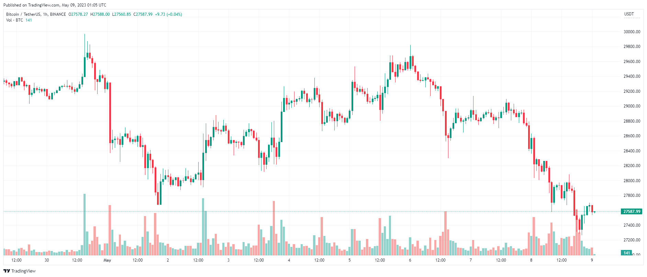This screenshot has height=277, width=647.
Task: Click the volume value badge 141
Action: coord(627,253)
